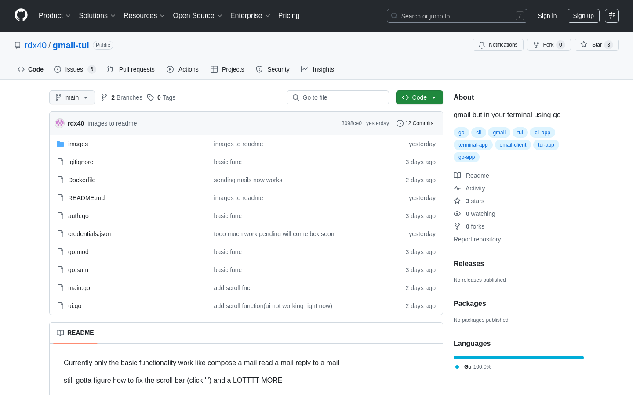
Task: Open the go.sum file
Action: coord(78,270)
